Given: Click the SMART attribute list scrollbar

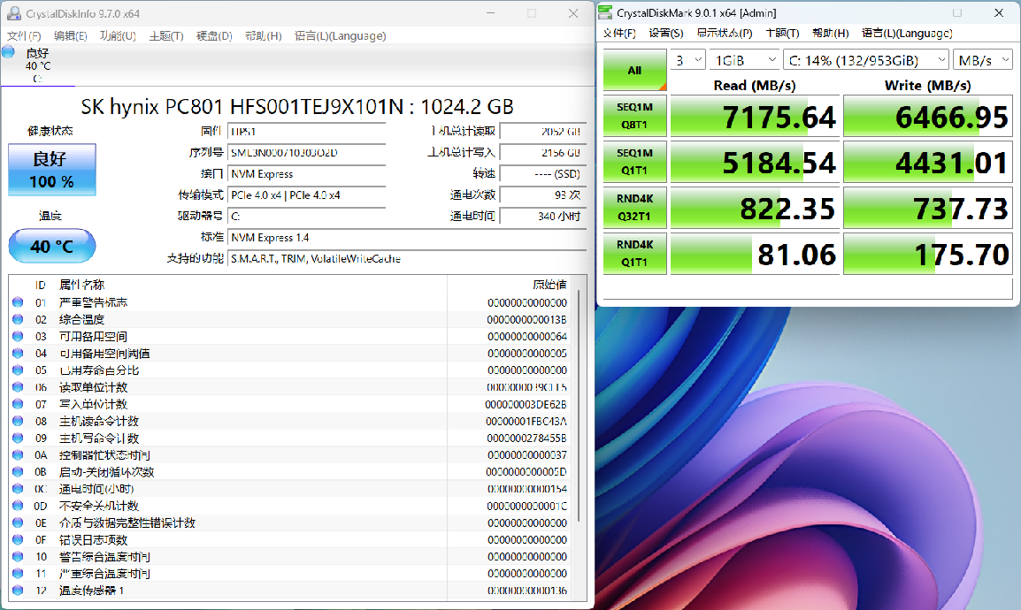Looking at the screenshot, I should coord(580,407).
